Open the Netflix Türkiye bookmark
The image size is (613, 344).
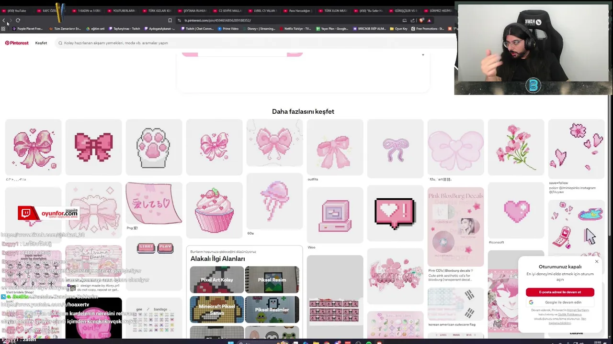295,29
